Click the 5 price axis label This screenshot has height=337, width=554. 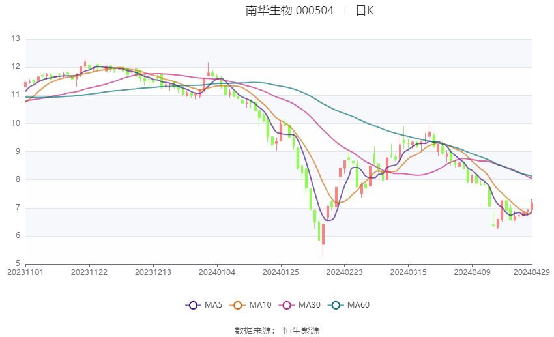coord(18,263)
